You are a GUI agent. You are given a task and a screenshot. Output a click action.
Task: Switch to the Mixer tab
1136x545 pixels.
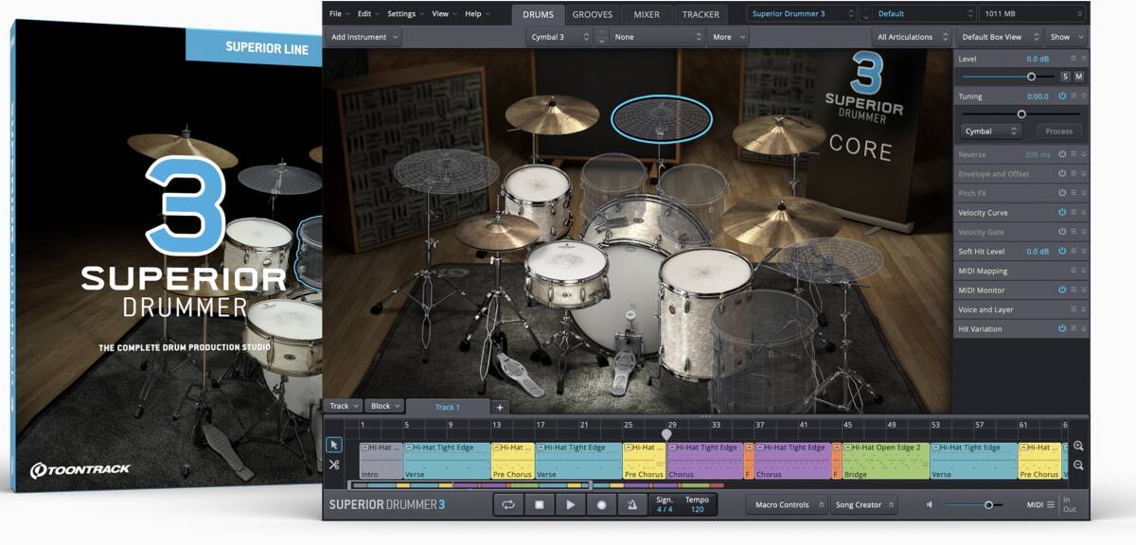(647, 14)
